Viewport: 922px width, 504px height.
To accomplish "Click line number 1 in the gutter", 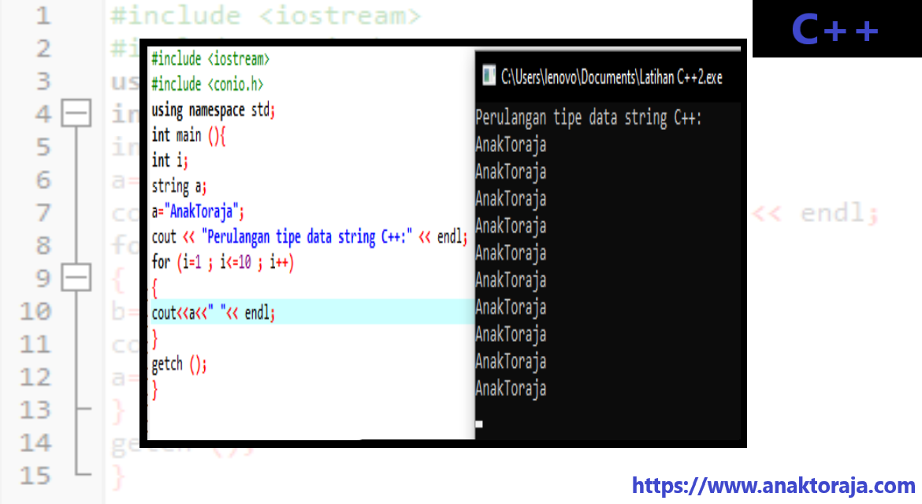I will pos(42,16).
